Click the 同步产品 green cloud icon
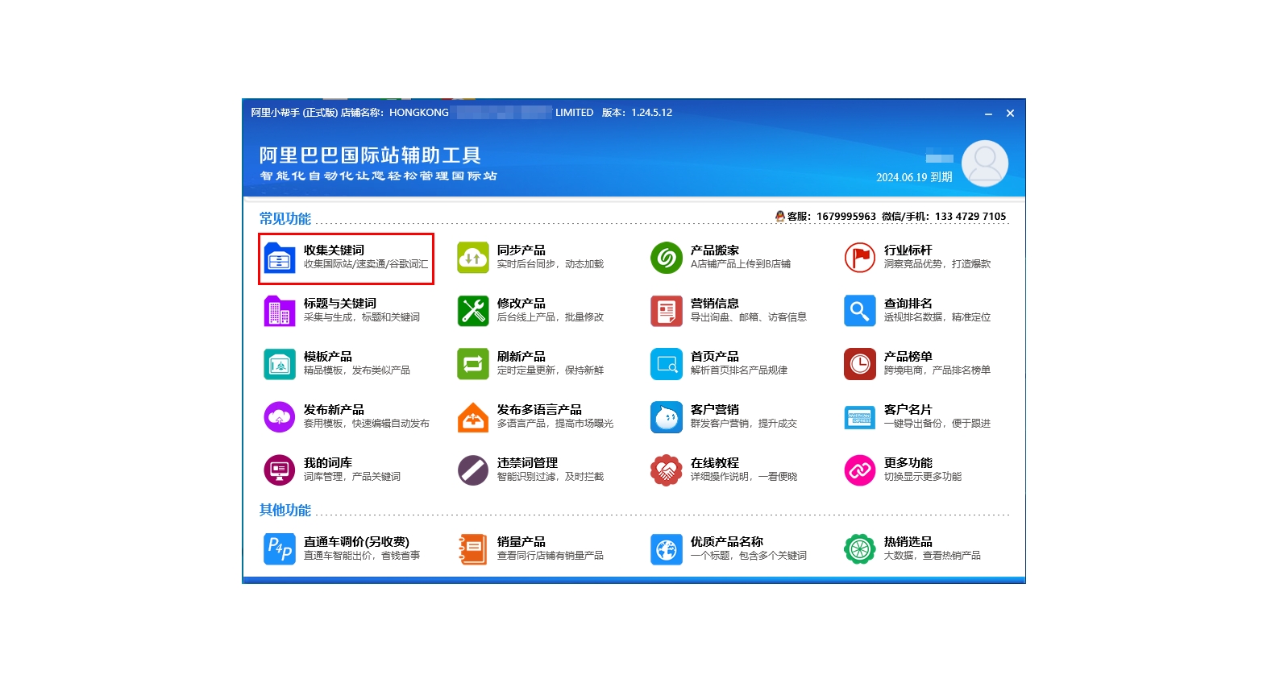This screenshot has height=691, width=1288. [473, 258]
